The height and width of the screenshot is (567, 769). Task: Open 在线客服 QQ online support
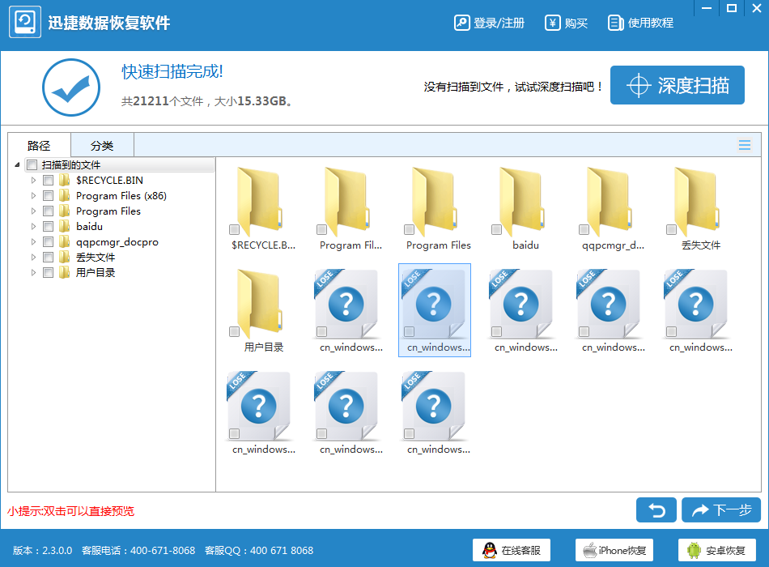[512, 550]
